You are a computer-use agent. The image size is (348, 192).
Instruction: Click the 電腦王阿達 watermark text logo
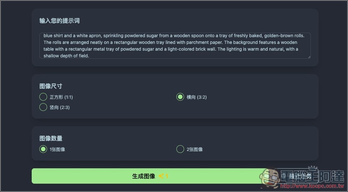point(313,176)
